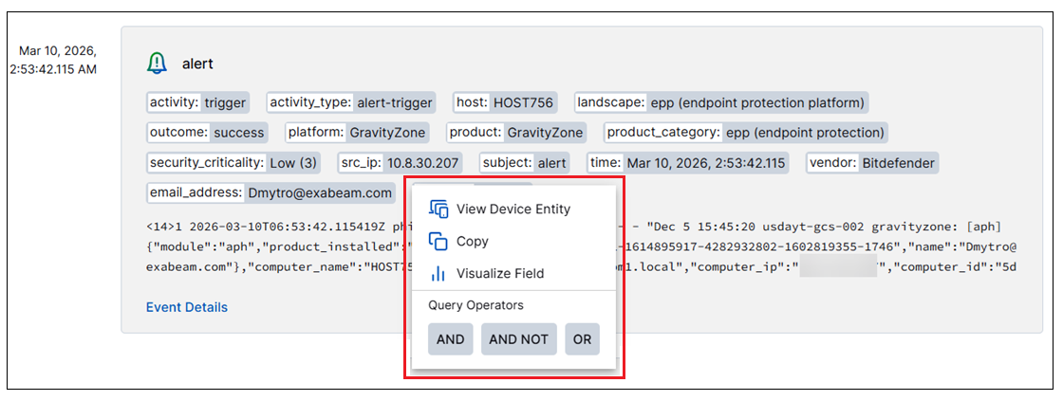Click the raw log message text
The image size is (1063, 401).
[581, 246]
